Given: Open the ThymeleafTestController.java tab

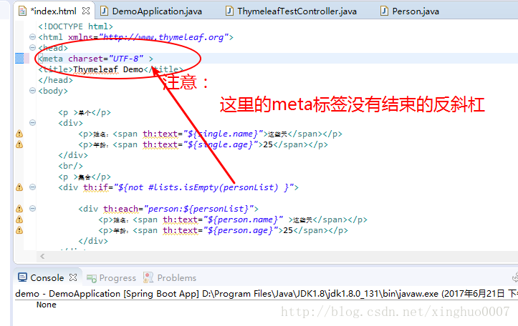Looking at the screenshot, I should [x=297, y=11].
